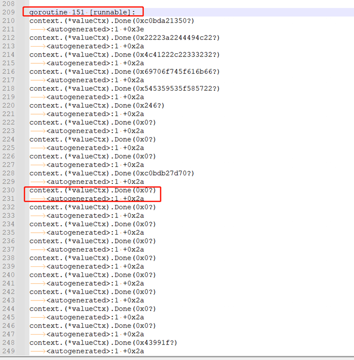This screenshot has width=354, height=360.
Task: Click the autogenerated +0x2a text on line 235
Action: (x=95, y=233)
